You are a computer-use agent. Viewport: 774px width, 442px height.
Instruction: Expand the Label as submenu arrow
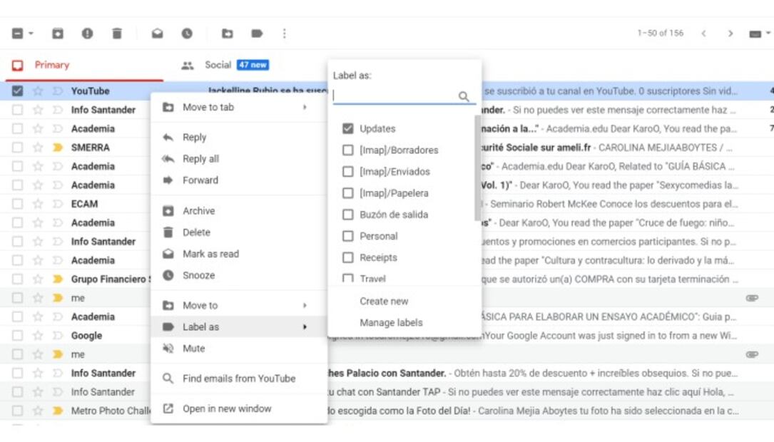305,327
